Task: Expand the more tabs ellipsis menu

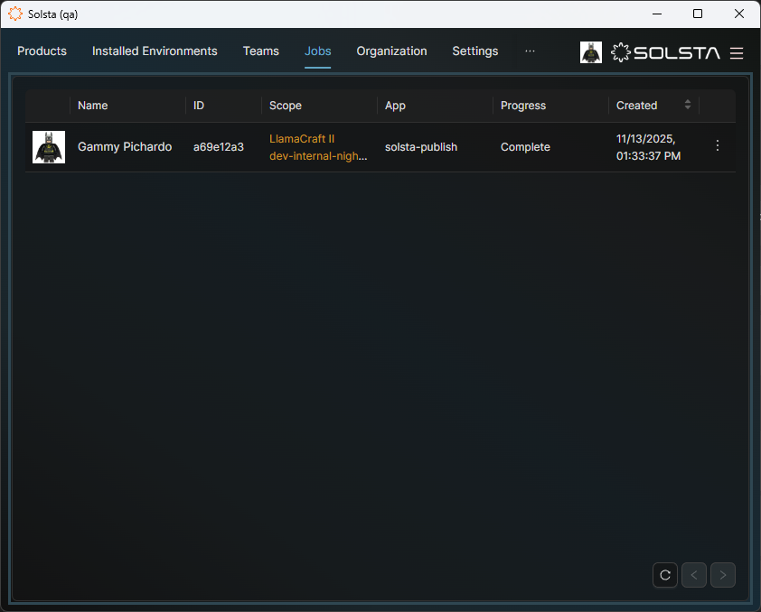Action: (x=530, y=51)
